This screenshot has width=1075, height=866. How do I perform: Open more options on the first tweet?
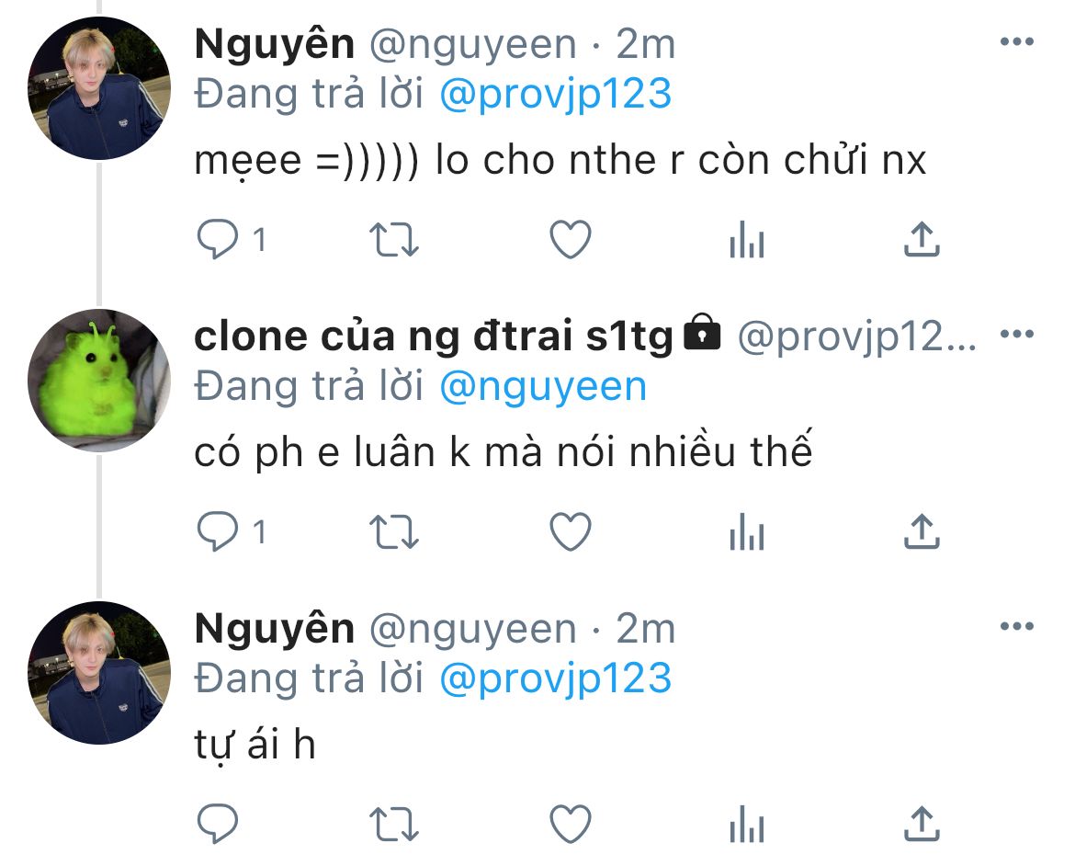click(1017, 42)
